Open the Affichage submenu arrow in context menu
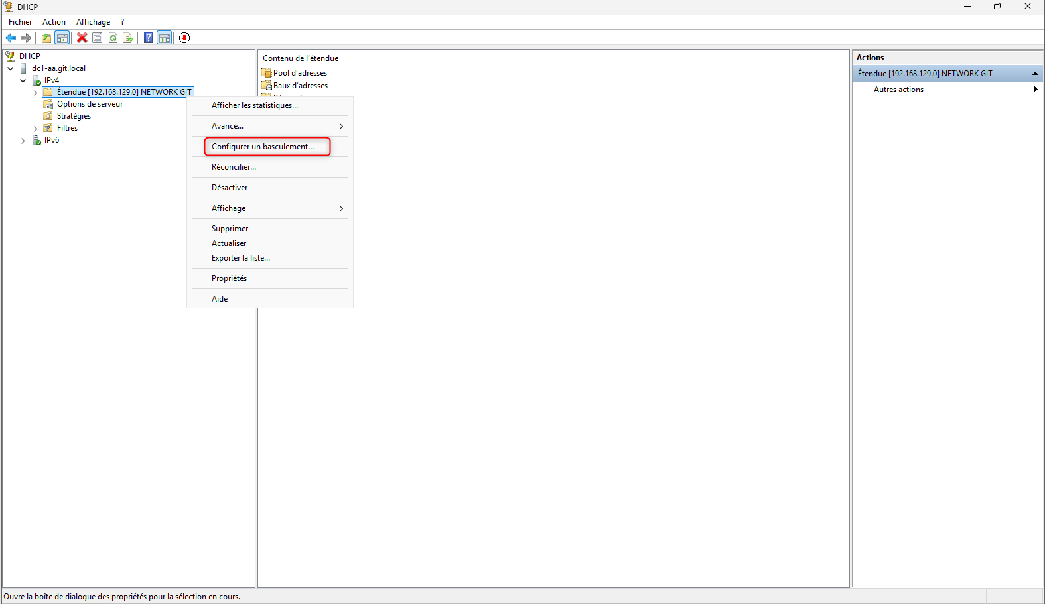Image resolution: width=1045 pixels, height=604 pixels. pos(341,208)
